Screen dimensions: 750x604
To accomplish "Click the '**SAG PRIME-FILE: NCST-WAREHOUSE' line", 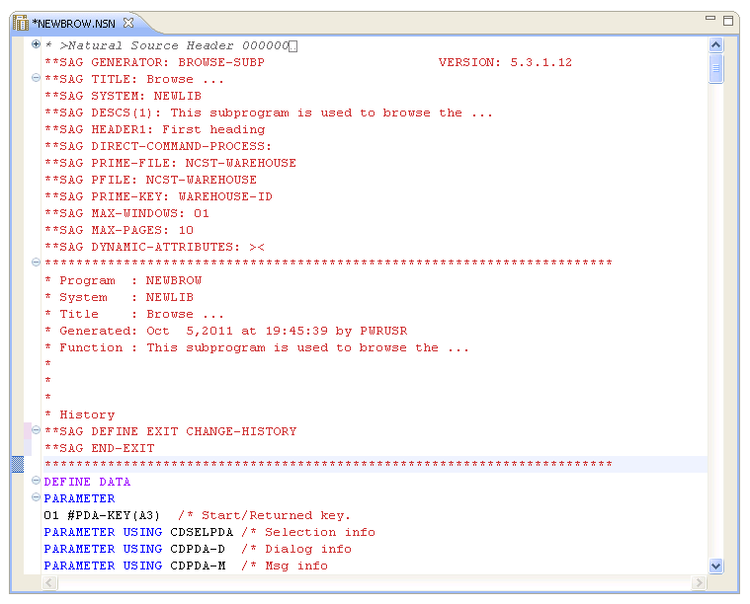I will pyautogui.click(x=170, y=163).
